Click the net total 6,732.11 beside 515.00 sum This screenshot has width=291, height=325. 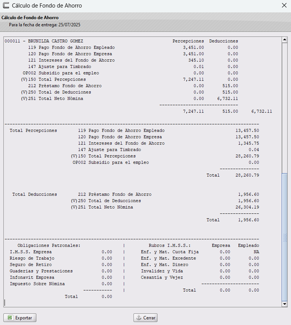pyautogui.click(x=262, y=111)
